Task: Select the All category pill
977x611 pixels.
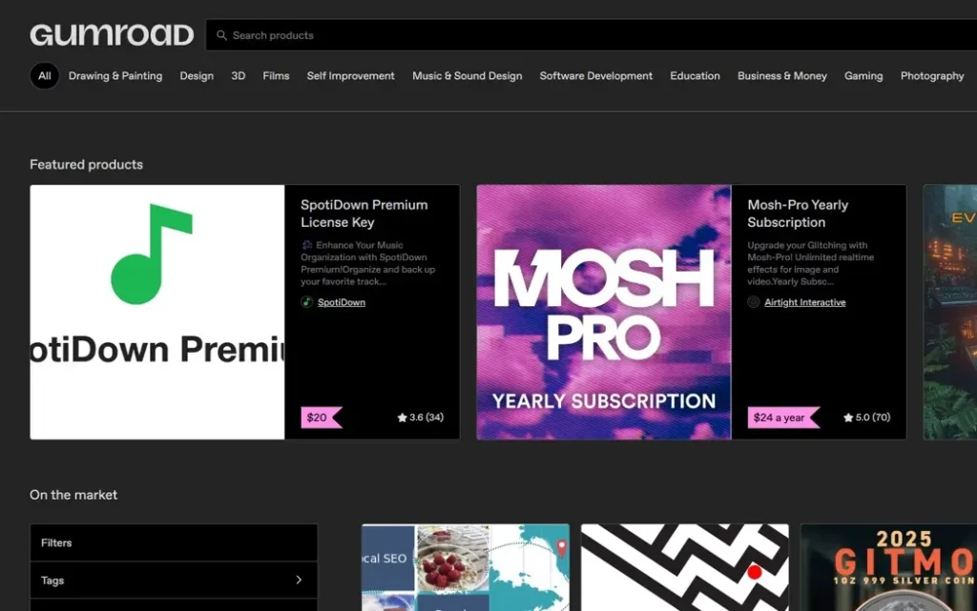Action: click(x=44, y=76)
